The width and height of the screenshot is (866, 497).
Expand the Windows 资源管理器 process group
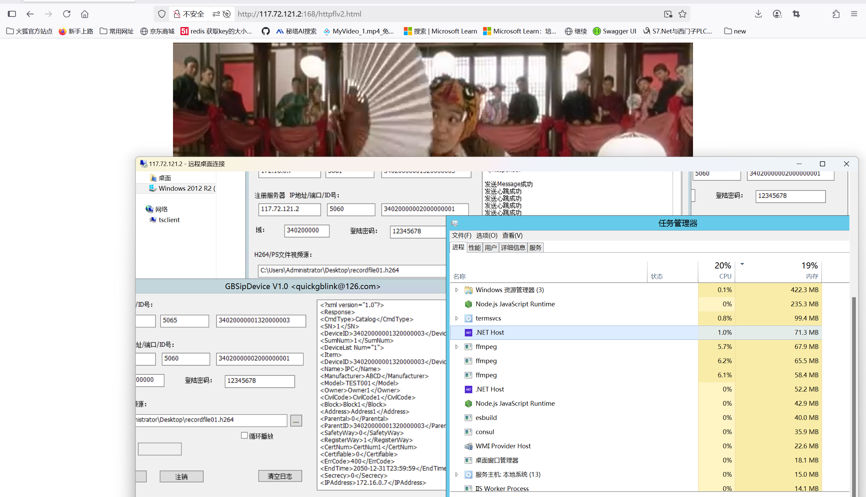coord(457,290)
